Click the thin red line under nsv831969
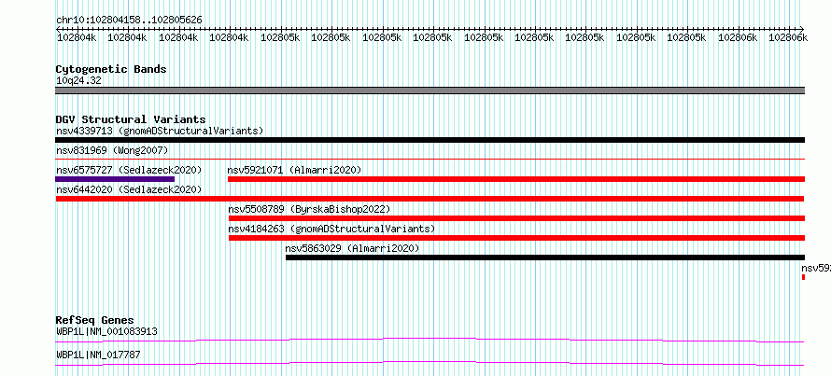831x376 pixels. 430,159
